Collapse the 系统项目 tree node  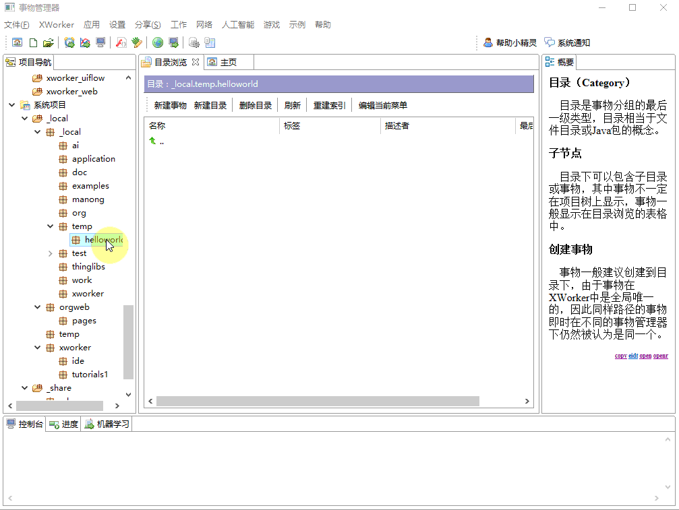(11, 105)
